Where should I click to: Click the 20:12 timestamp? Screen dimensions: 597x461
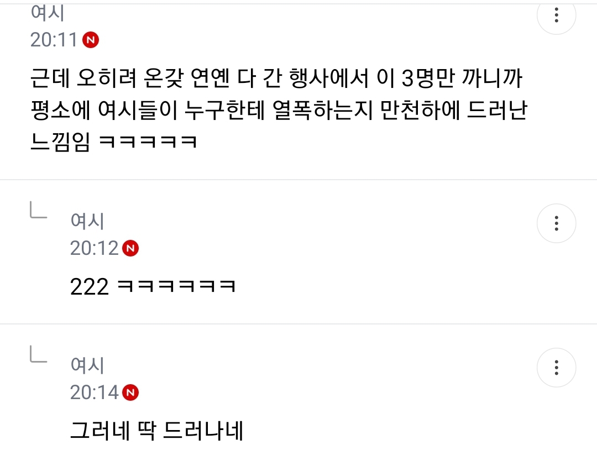(94, 248)
